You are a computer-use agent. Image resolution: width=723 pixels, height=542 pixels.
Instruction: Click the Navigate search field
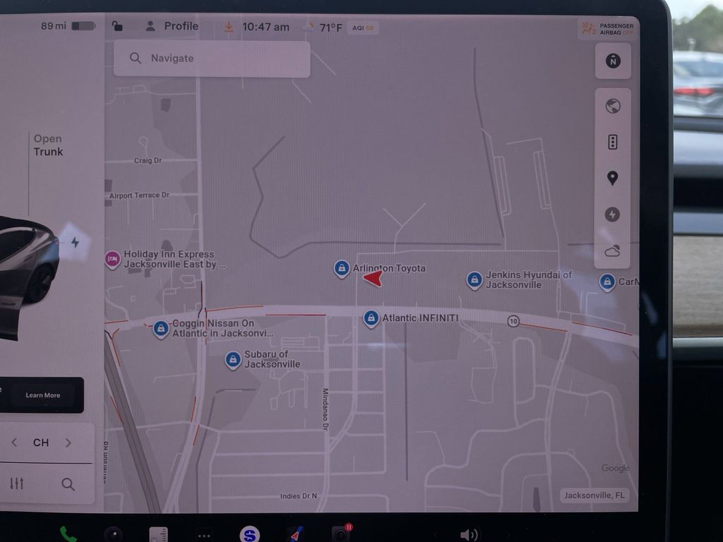(x=212, y=59)
